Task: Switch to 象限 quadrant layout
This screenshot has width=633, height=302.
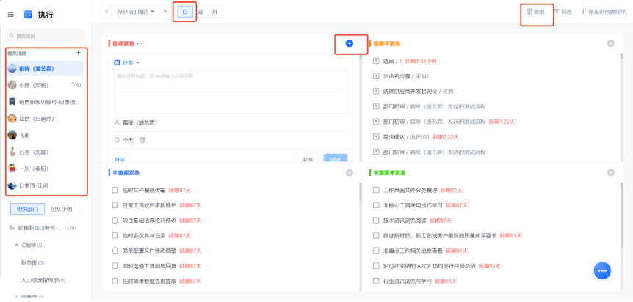Action: tap(536, 12)
